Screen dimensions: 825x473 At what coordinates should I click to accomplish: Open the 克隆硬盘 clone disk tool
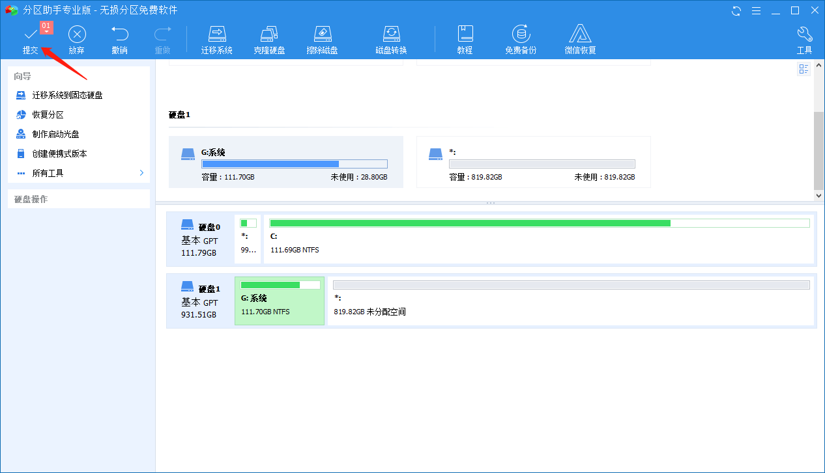pos(269,39)
